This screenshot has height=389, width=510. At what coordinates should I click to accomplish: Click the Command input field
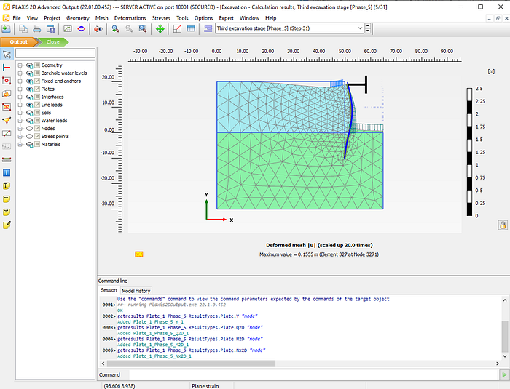point(314,374)
